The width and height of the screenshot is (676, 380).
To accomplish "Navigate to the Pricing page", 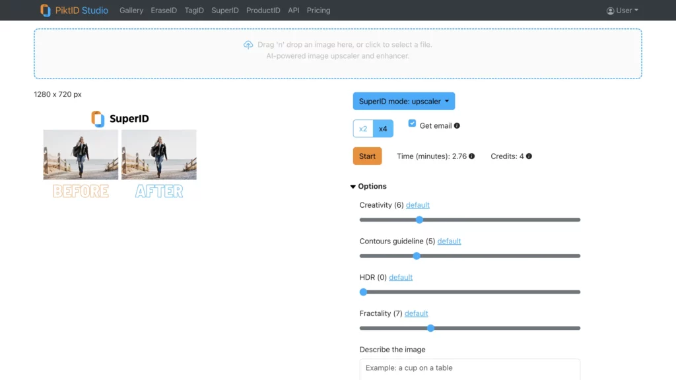I will click(x=318, y=11).
